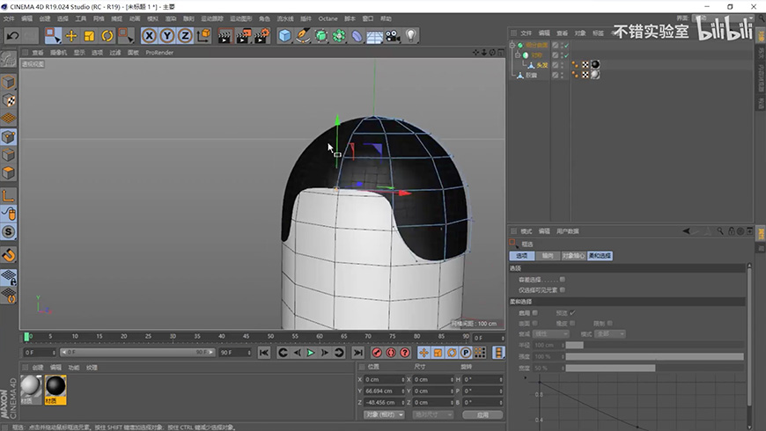
Task: Select the third row object in object tree
Action: pyautogui.click(x=542, y=65)
